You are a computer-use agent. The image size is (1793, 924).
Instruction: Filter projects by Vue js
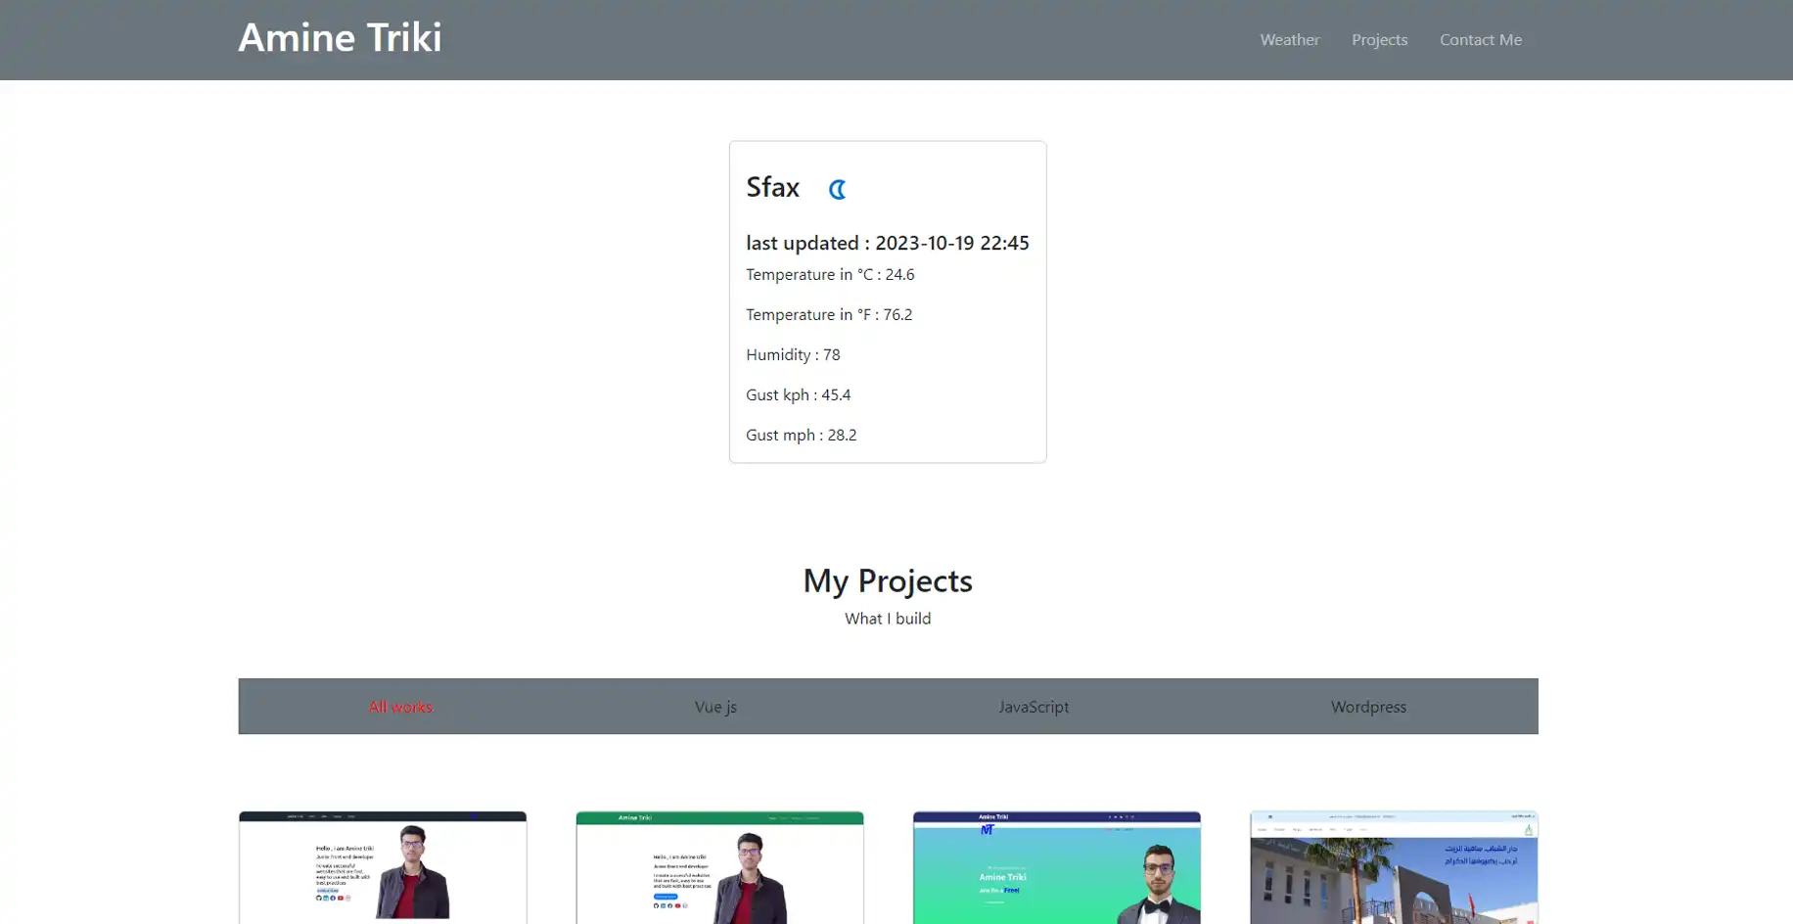(x=715, y=707)
